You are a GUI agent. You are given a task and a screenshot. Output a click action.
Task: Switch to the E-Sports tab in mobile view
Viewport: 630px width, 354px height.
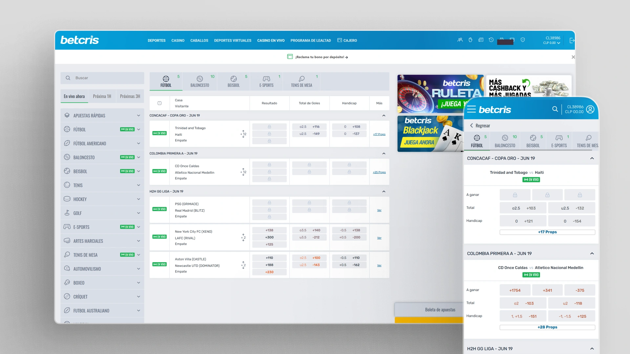click(559, 141)
